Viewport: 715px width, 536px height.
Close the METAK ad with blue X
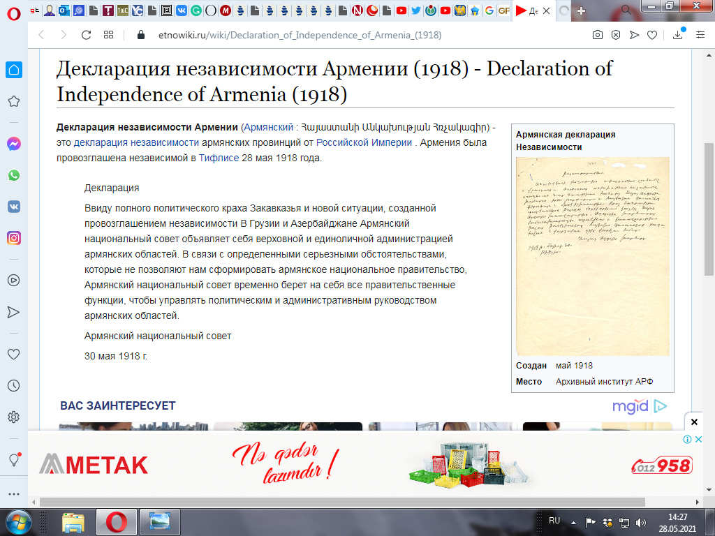(x=698, y=440)
